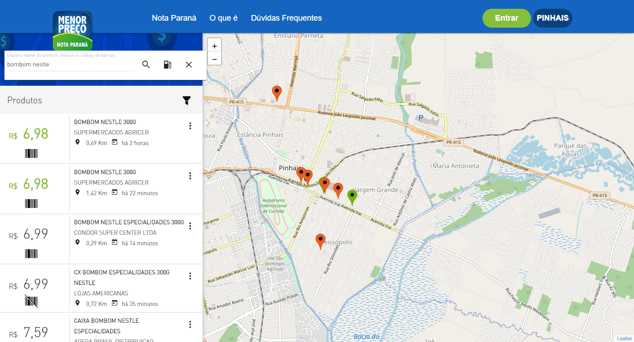Click the search magnifier icon

pyautogui.click(x=146, y=65)
